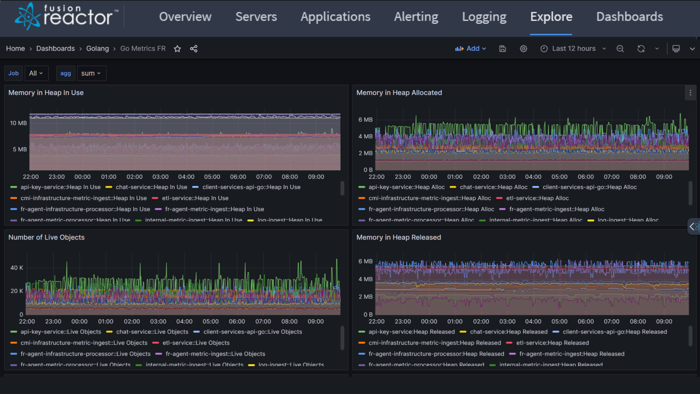Open the Applications tab
This screenshot has height=394, width=700.
click(336, 17)
